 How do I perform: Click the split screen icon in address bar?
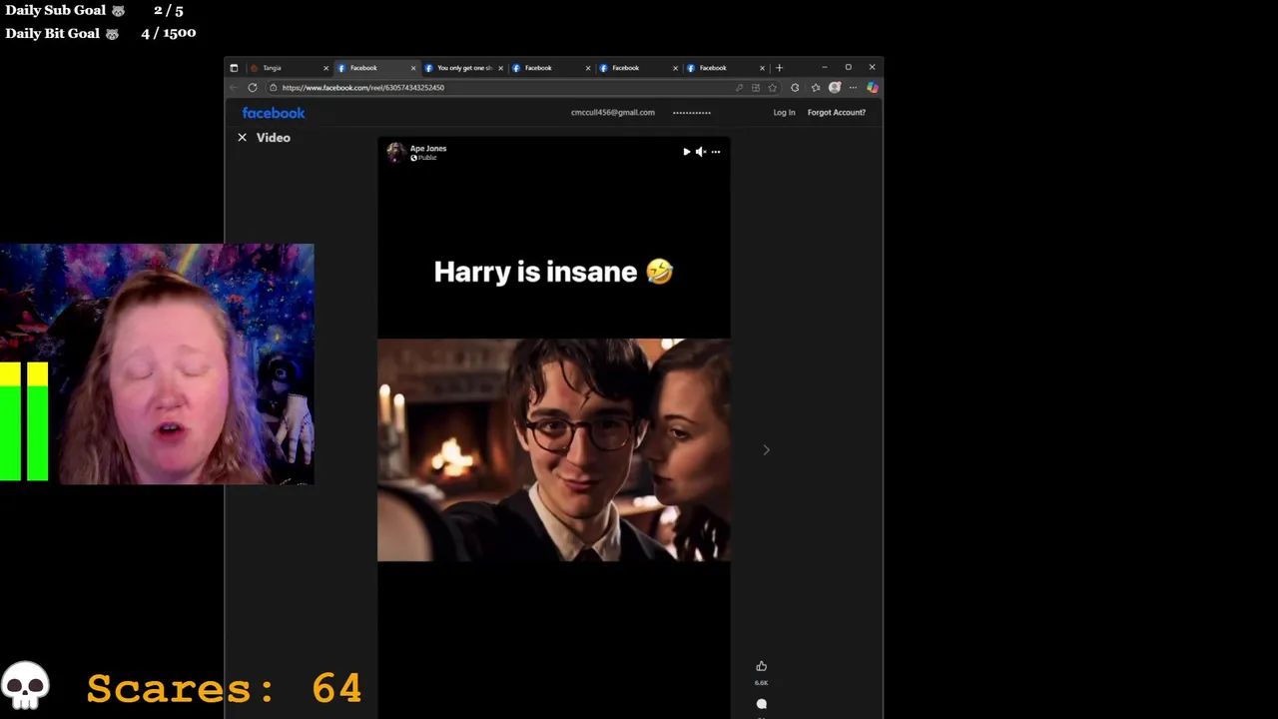pyautogui.click(x=756, y=88)
